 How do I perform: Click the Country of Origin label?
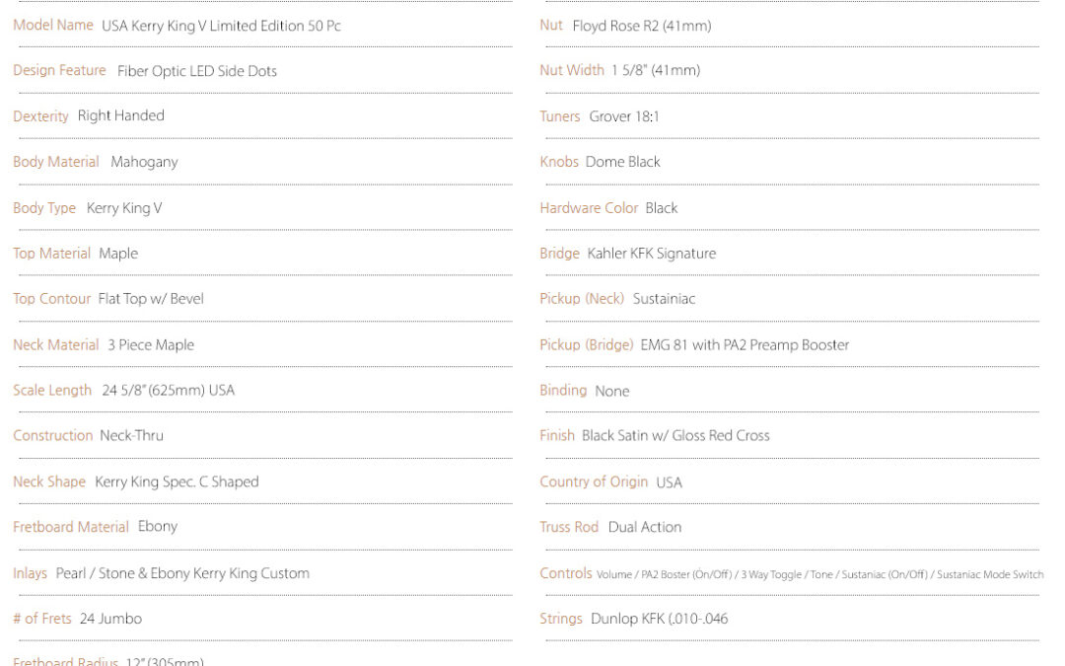594,481
